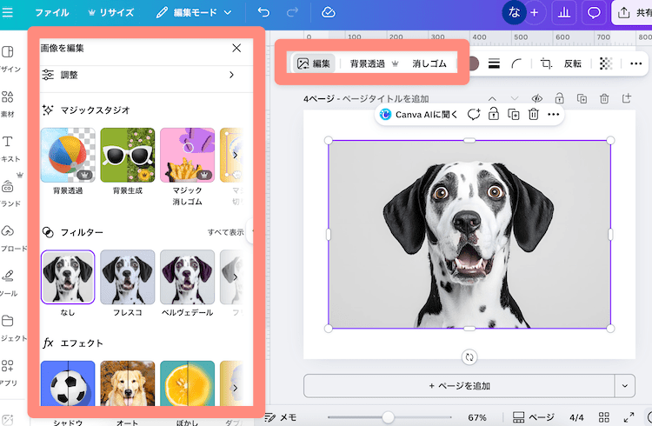This screenshot has height=426, width=652.
Task: Click 反転 flip button
Action: point(573,63)
